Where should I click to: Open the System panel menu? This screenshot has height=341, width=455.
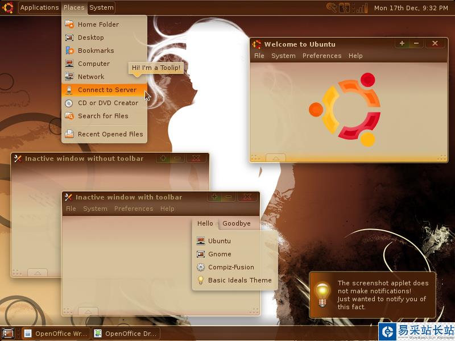point(101,7)
